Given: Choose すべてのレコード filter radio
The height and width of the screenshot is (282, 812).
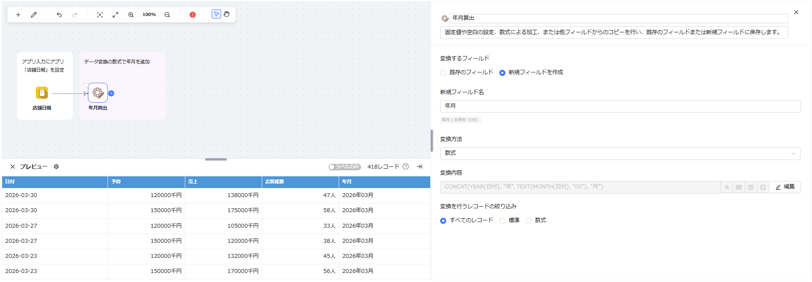Looking at the screenshot, I should coord(443,221).
